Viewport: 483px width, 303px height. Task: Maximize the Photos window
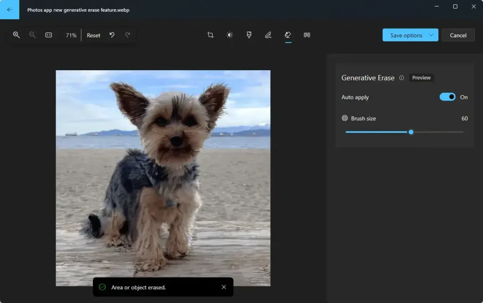coord(455,7)
